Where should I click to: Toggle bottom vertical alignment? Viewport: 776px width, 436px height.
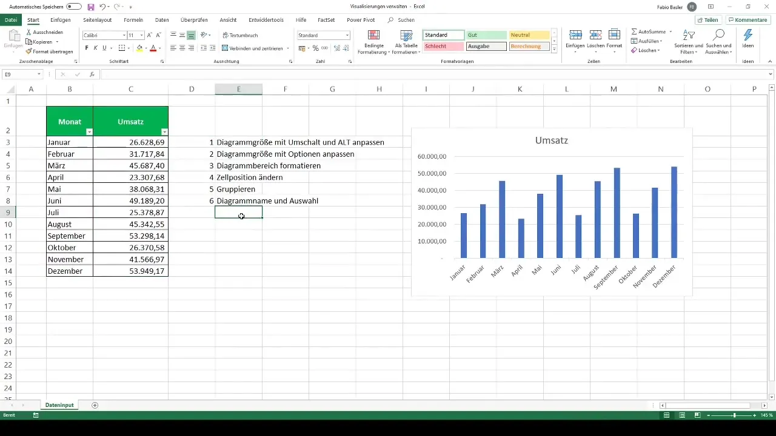192,35
